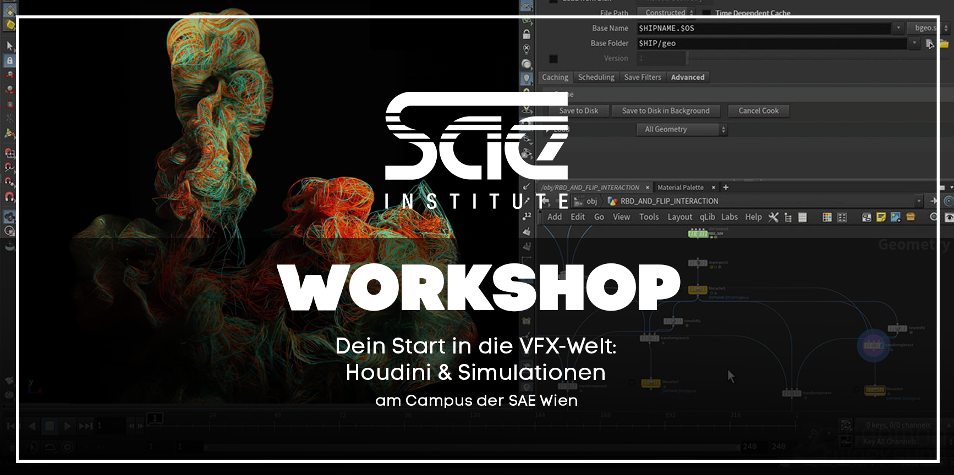Open the Add menu in network editor
The width and height of the screenshot is (954, 475).
(x=555, y=217)
